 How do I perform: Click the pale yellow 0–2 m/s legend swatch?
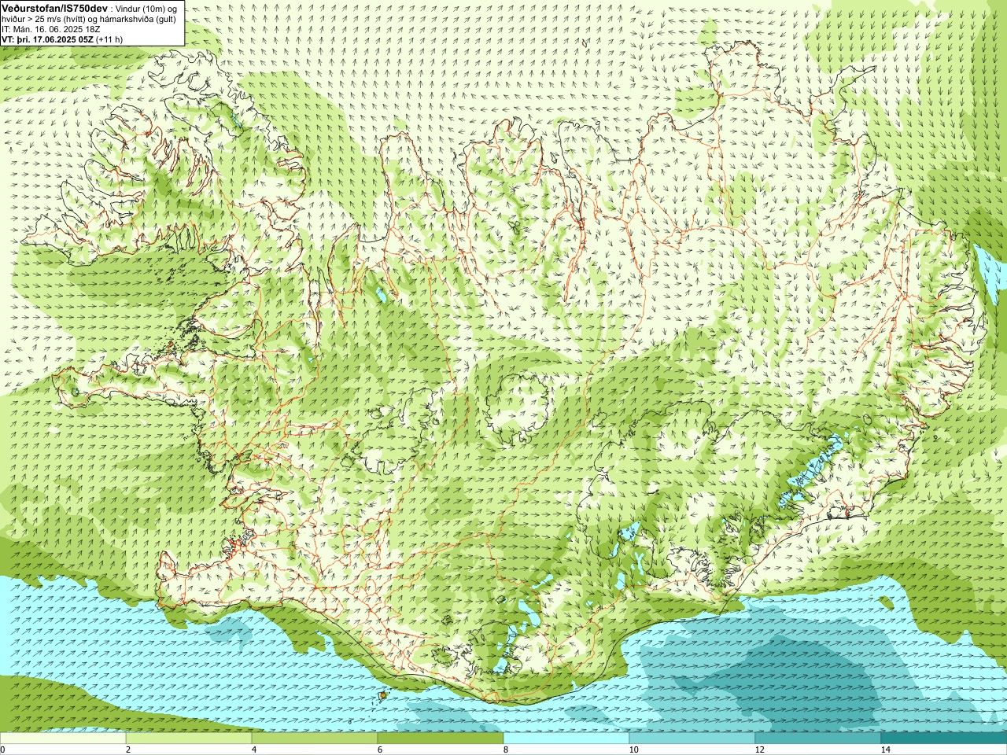click(x=63, y=738)
